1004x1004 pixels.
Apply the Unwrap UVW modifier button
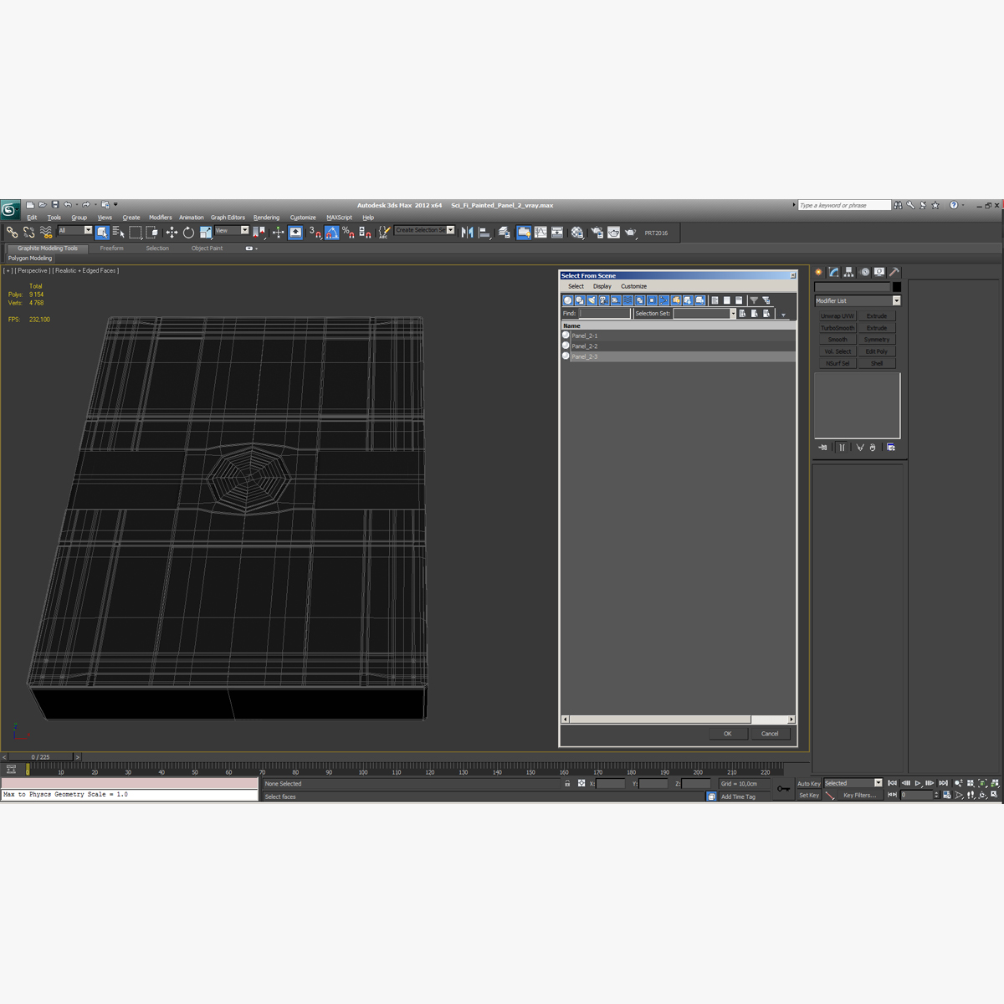(x=838, y=316)
